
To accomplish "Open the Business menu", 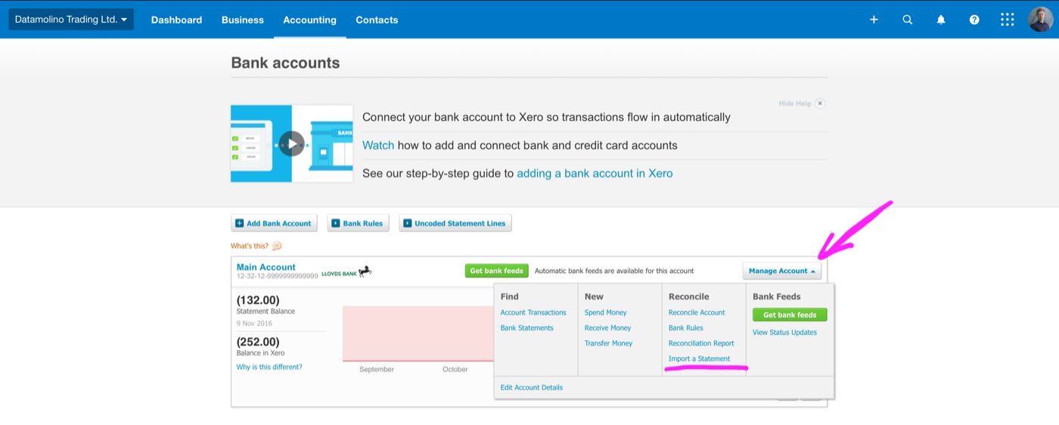I will [243, 20].
